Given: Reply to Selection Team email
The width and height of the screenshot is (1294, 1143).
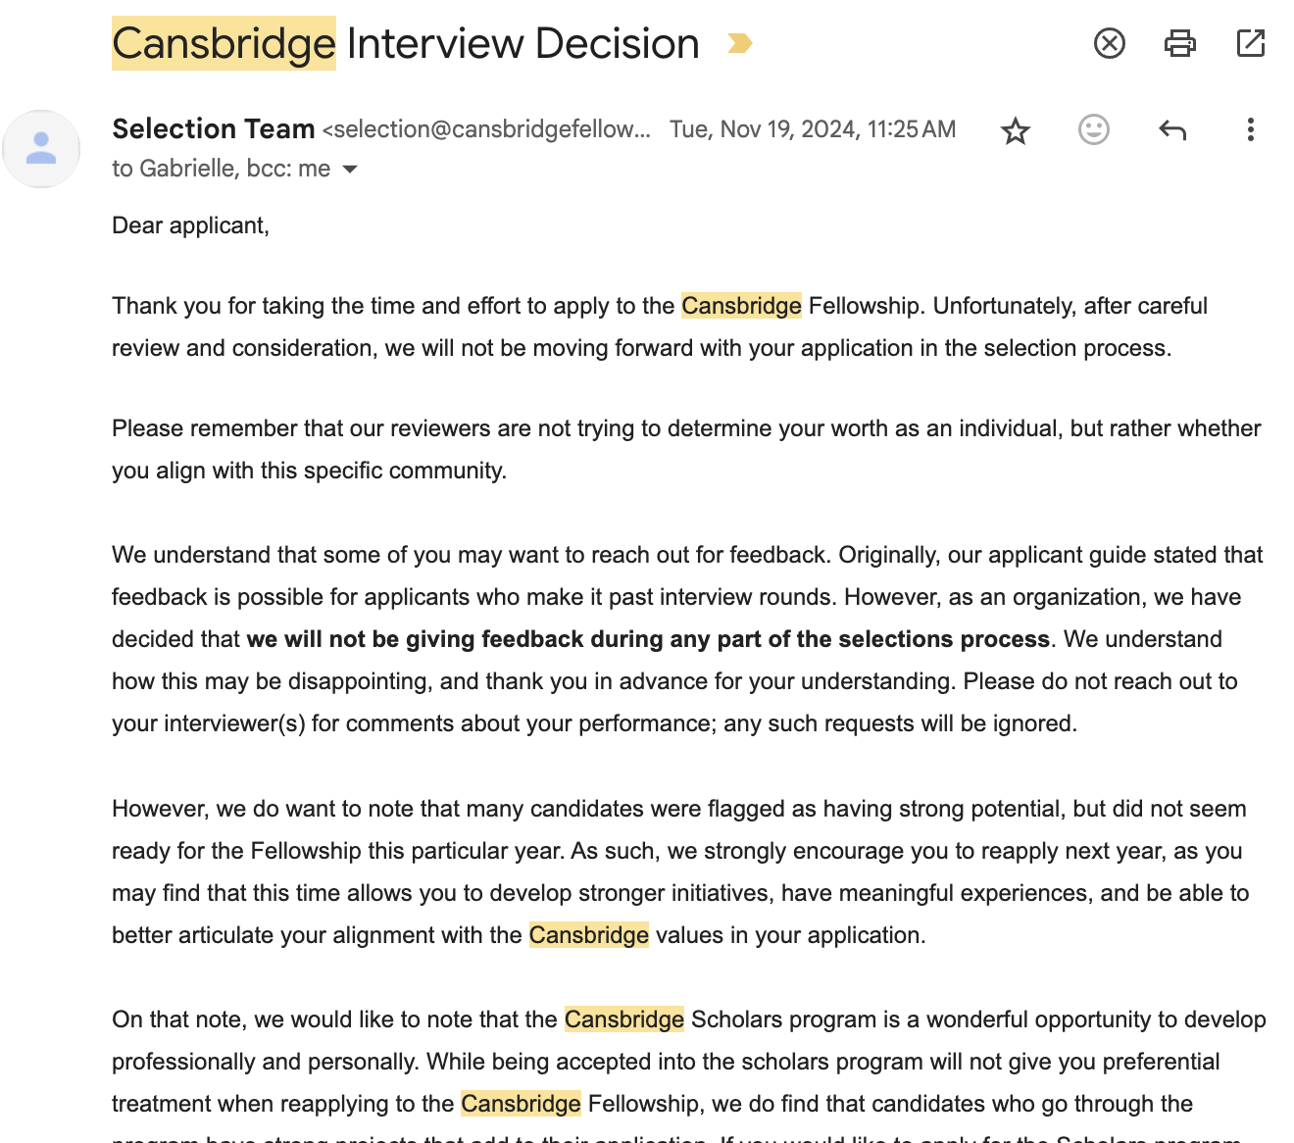Looking at the screenshot, I should tap(1172, 129).
